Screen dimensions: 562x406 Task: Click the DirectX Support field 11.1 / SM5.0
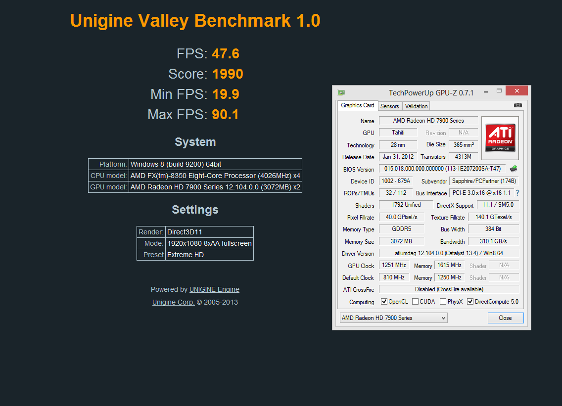click(498, 205)
